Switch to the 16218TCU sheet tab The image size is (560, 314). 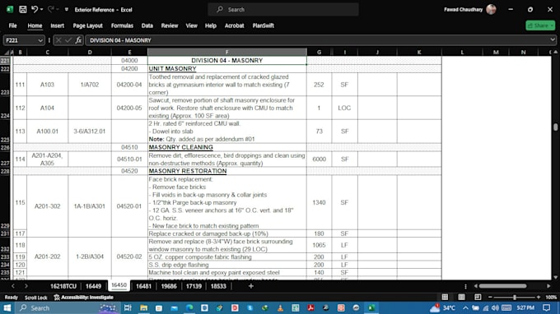[63, 286]
